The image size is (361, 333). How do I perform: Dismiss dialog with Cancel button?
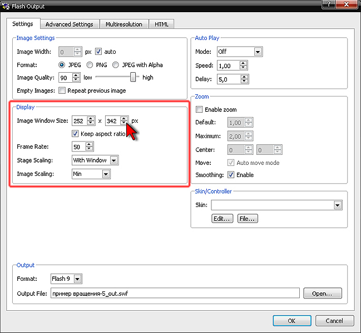click(x=334, y=321)
